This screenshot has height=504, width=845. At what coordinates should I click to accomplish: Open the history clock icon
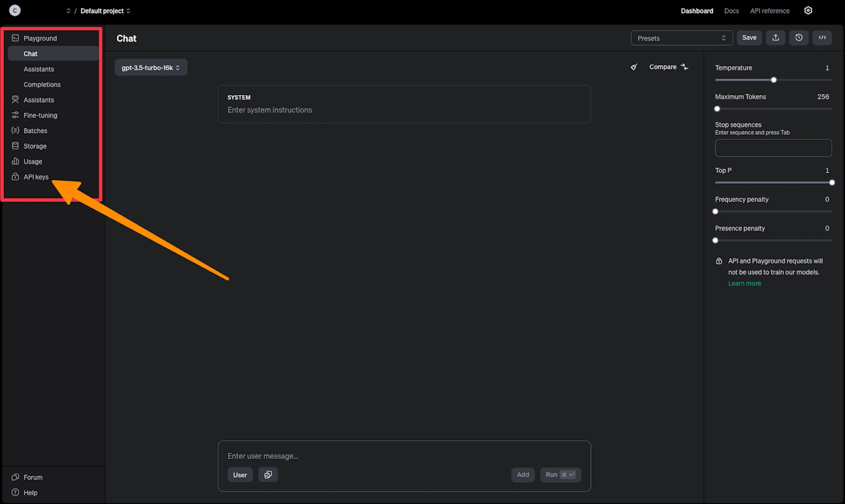798,38
